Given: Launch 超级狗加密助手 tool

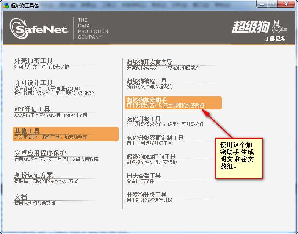Looking at the screenshot, I should pos(173,103).
